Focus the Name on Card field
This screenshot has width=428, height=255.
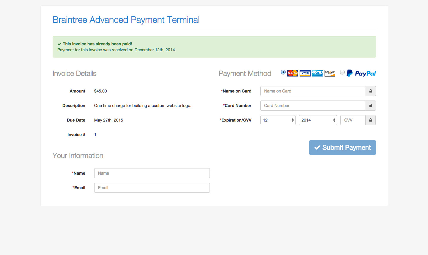coord(313,91)
